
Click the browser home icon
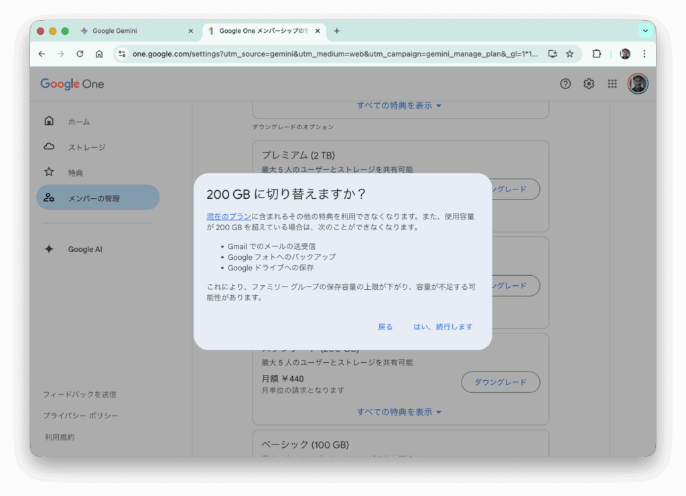(x=99, y=54)
